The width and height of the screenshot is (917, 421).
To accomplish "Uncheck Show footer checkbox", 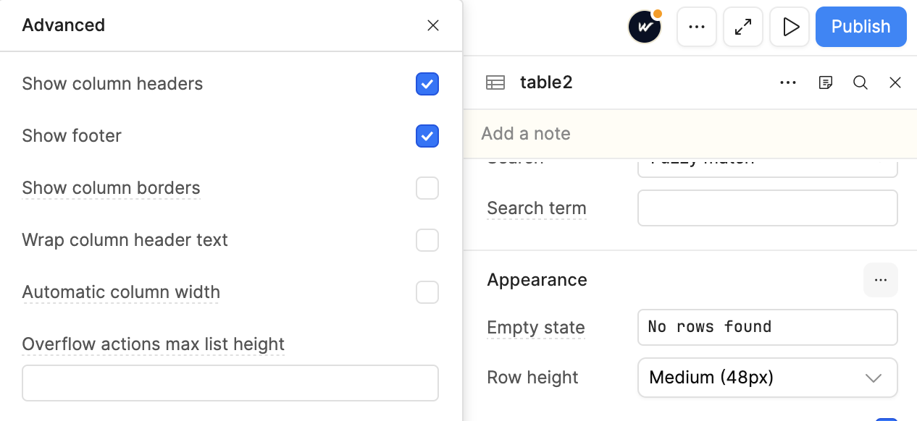I will (x=427, y=136).
